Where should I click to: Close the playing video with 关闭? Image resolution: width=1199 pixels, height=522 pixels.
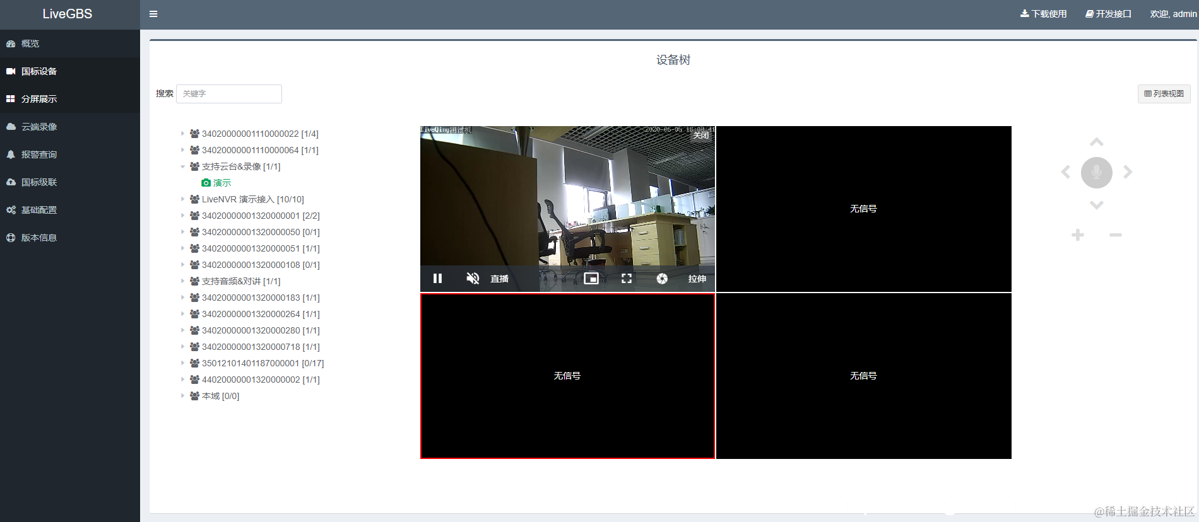tap(701, 135)
